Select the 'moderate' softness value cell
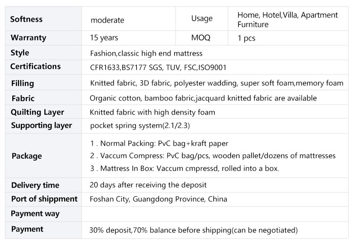 click(107, 20)
